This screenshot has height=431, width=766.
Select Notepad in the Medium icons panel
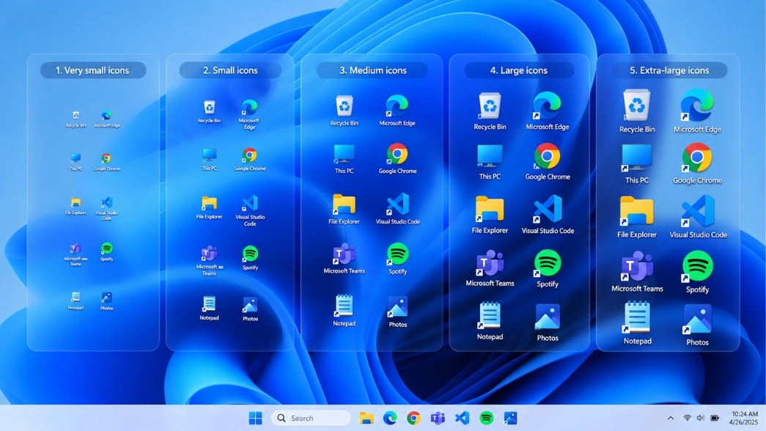[344, 310]
